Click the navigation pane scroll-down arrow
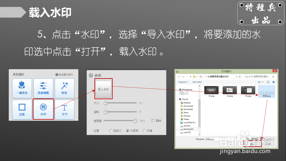The width and height of the screenshot is (286, 161). point(199,135)
